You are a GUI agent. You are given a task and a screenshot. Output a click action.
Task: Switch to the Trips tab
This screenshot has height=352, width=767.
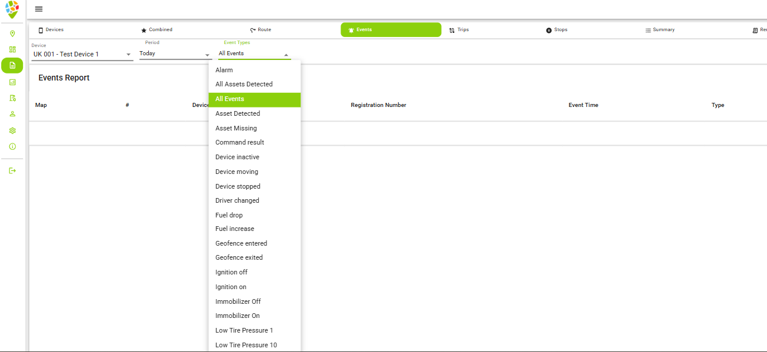[x=459, y=30]
